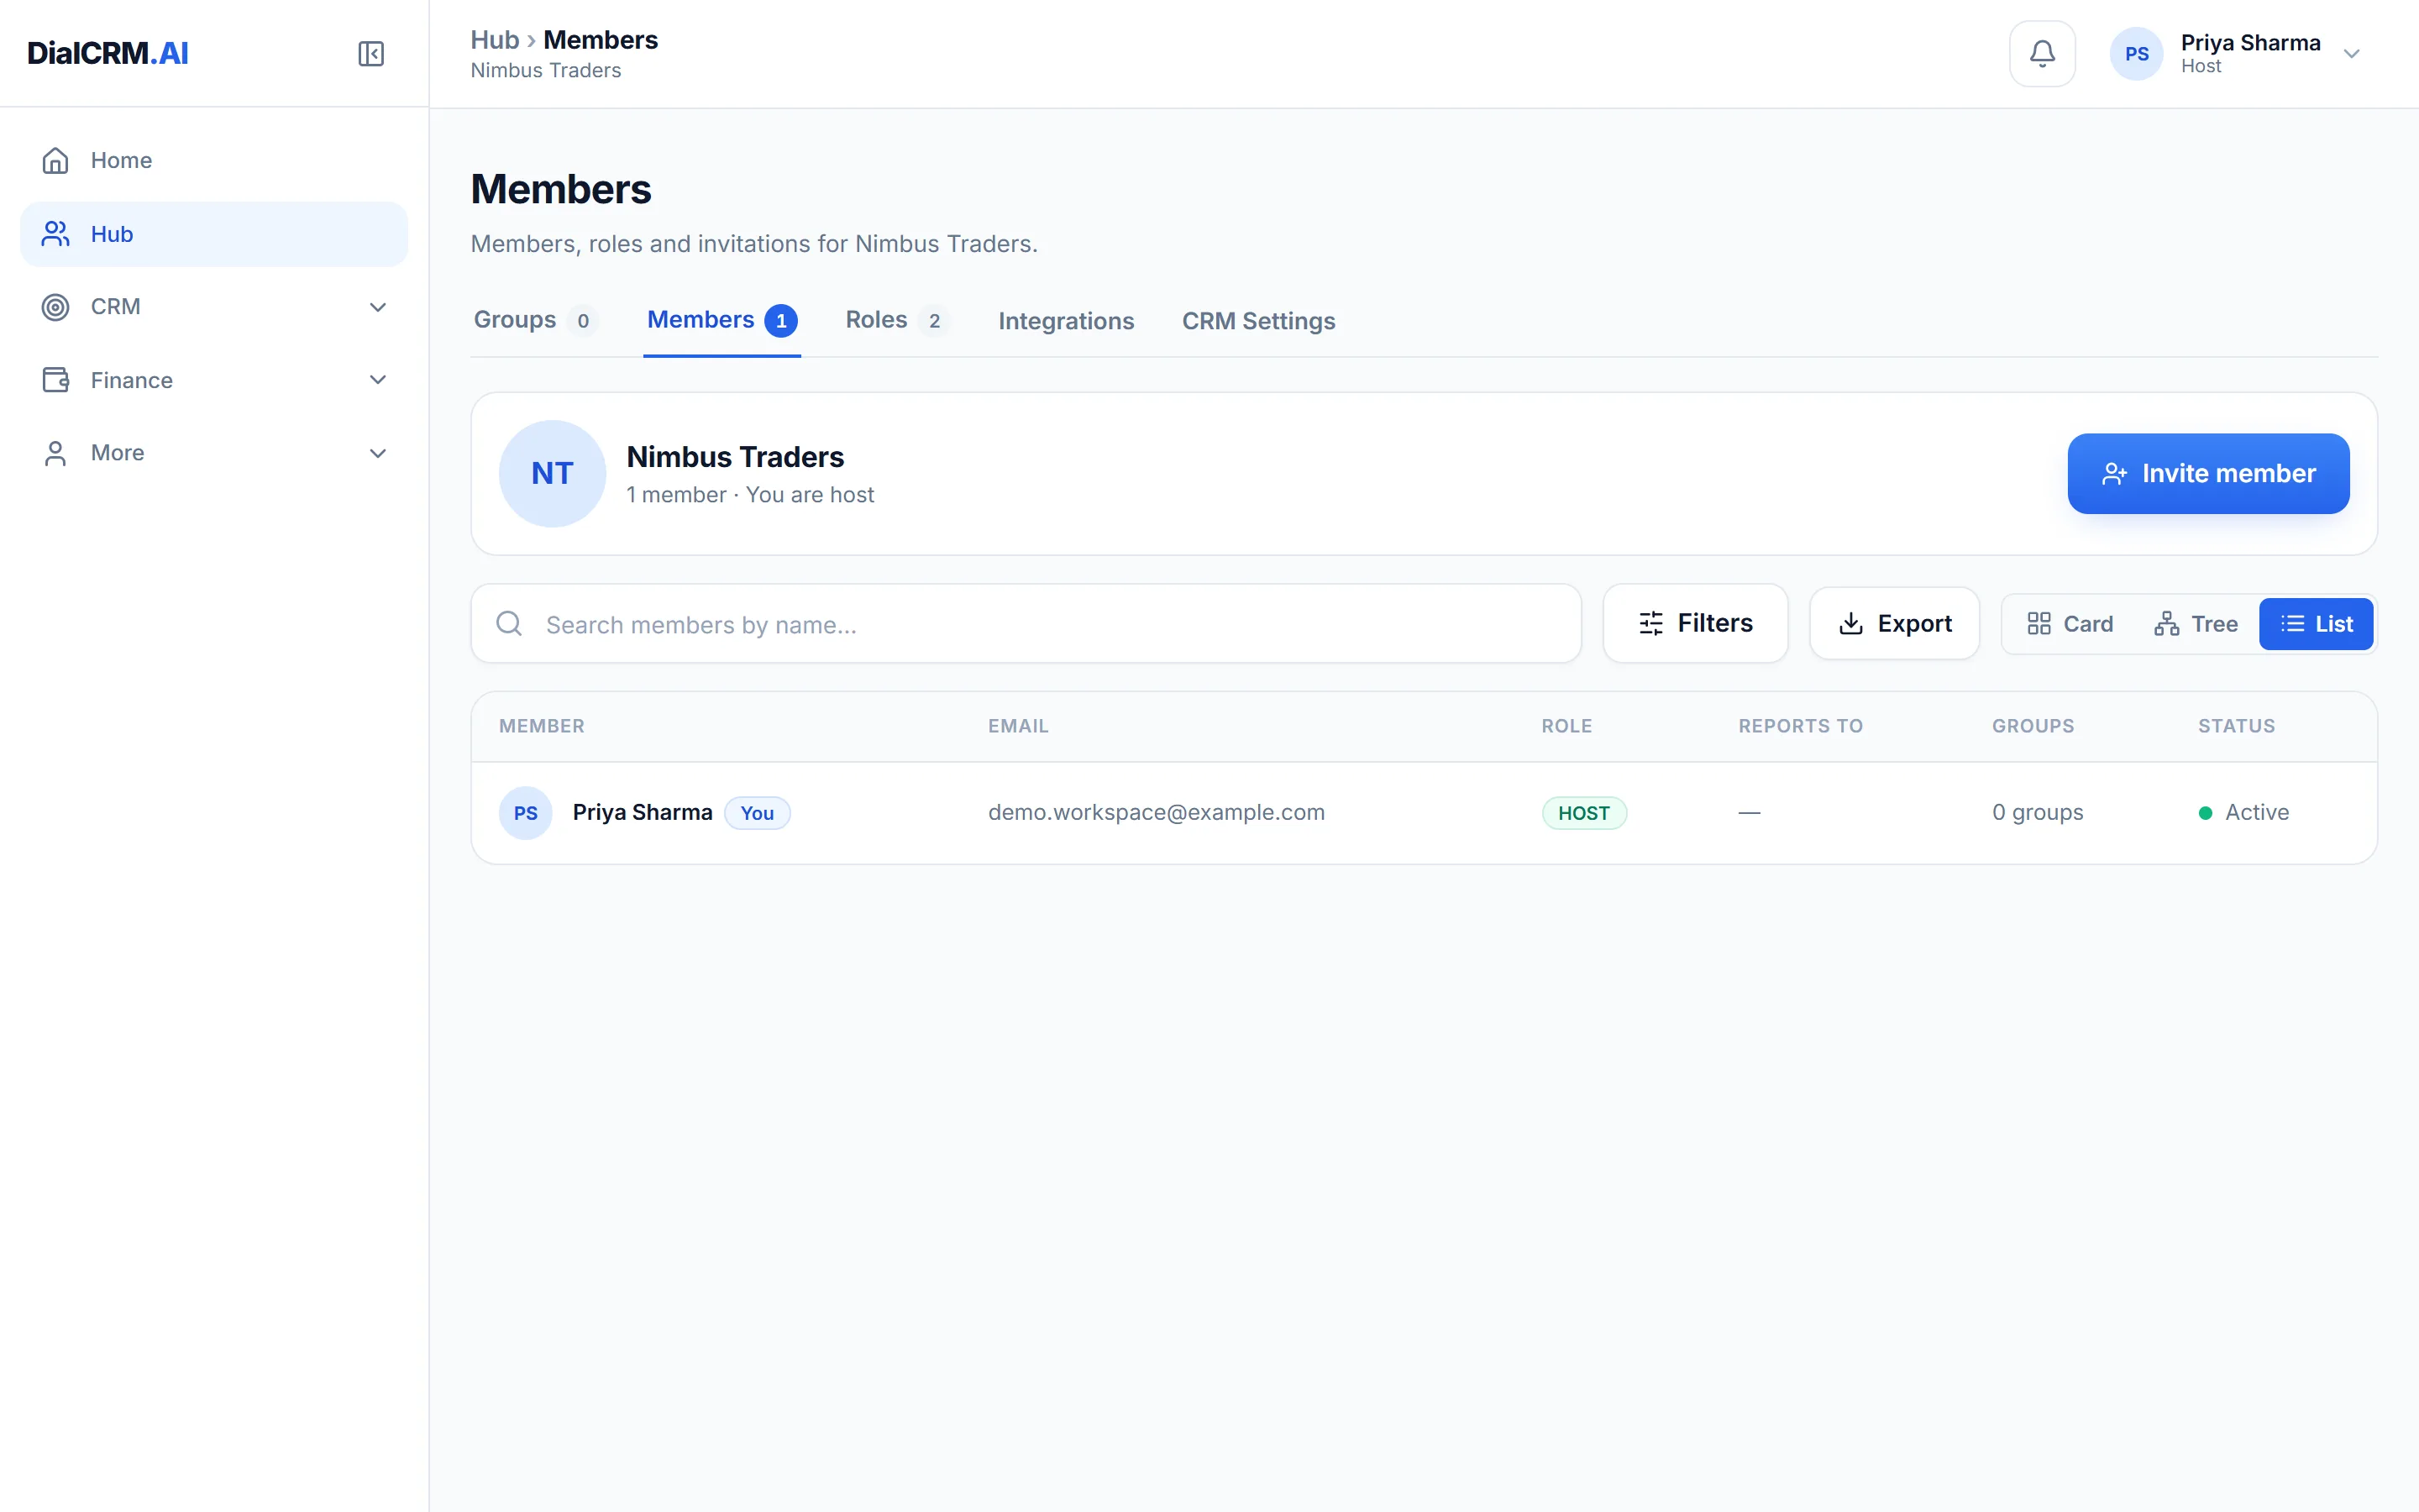Viewport: 2419px width, 1512px height.
Task: Click the You badge beside Priya Sharma
Action: coord(757,813)
